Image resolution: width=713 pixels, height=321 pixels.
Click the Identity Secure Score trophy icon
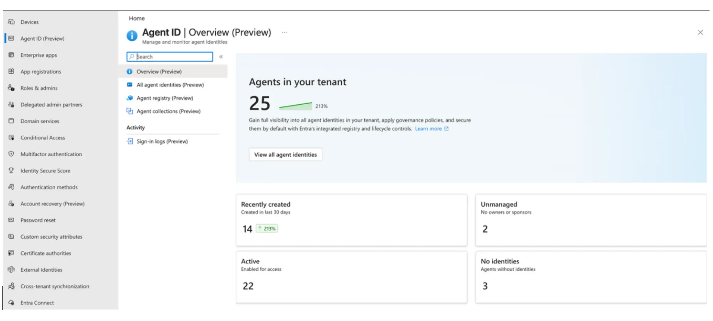[11, 170]
